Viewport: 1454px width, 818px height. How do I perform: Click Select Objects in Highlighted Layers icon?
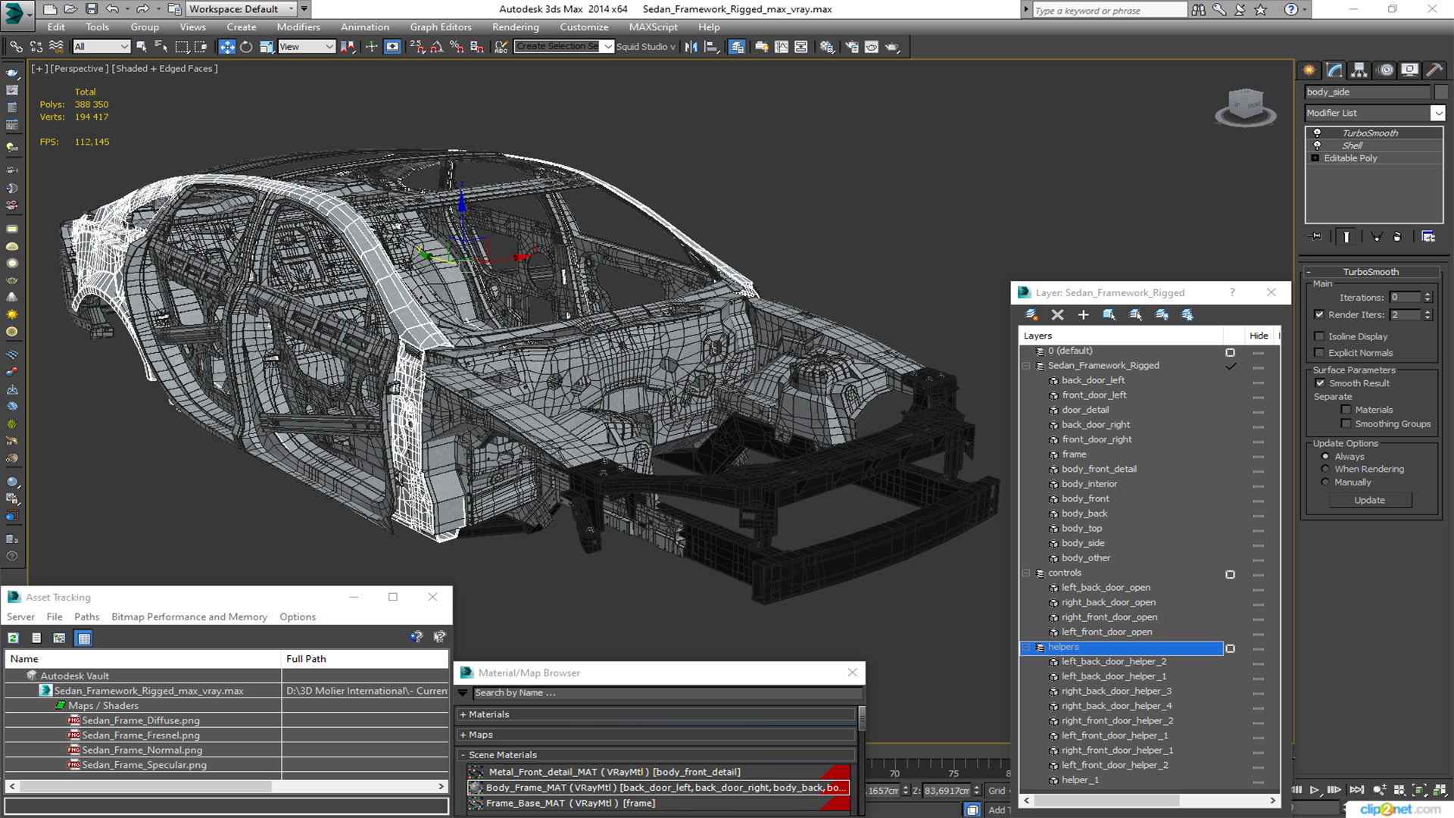tap(1109, 314)
